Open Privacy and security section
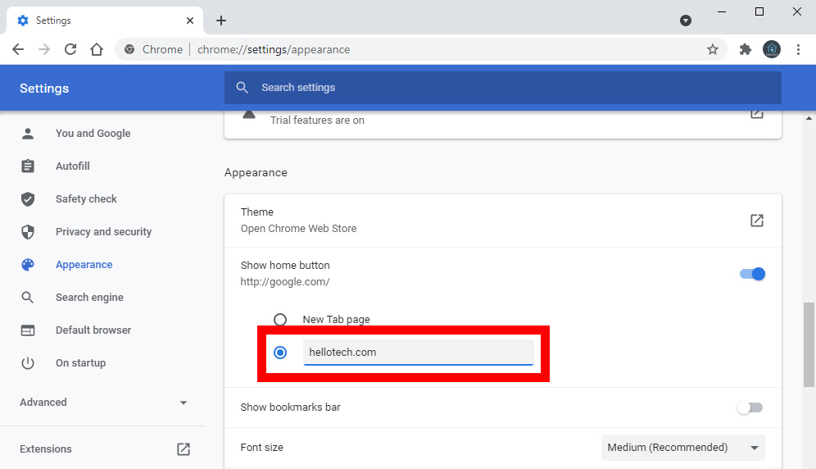816x469 pixels. pos(103,232)
